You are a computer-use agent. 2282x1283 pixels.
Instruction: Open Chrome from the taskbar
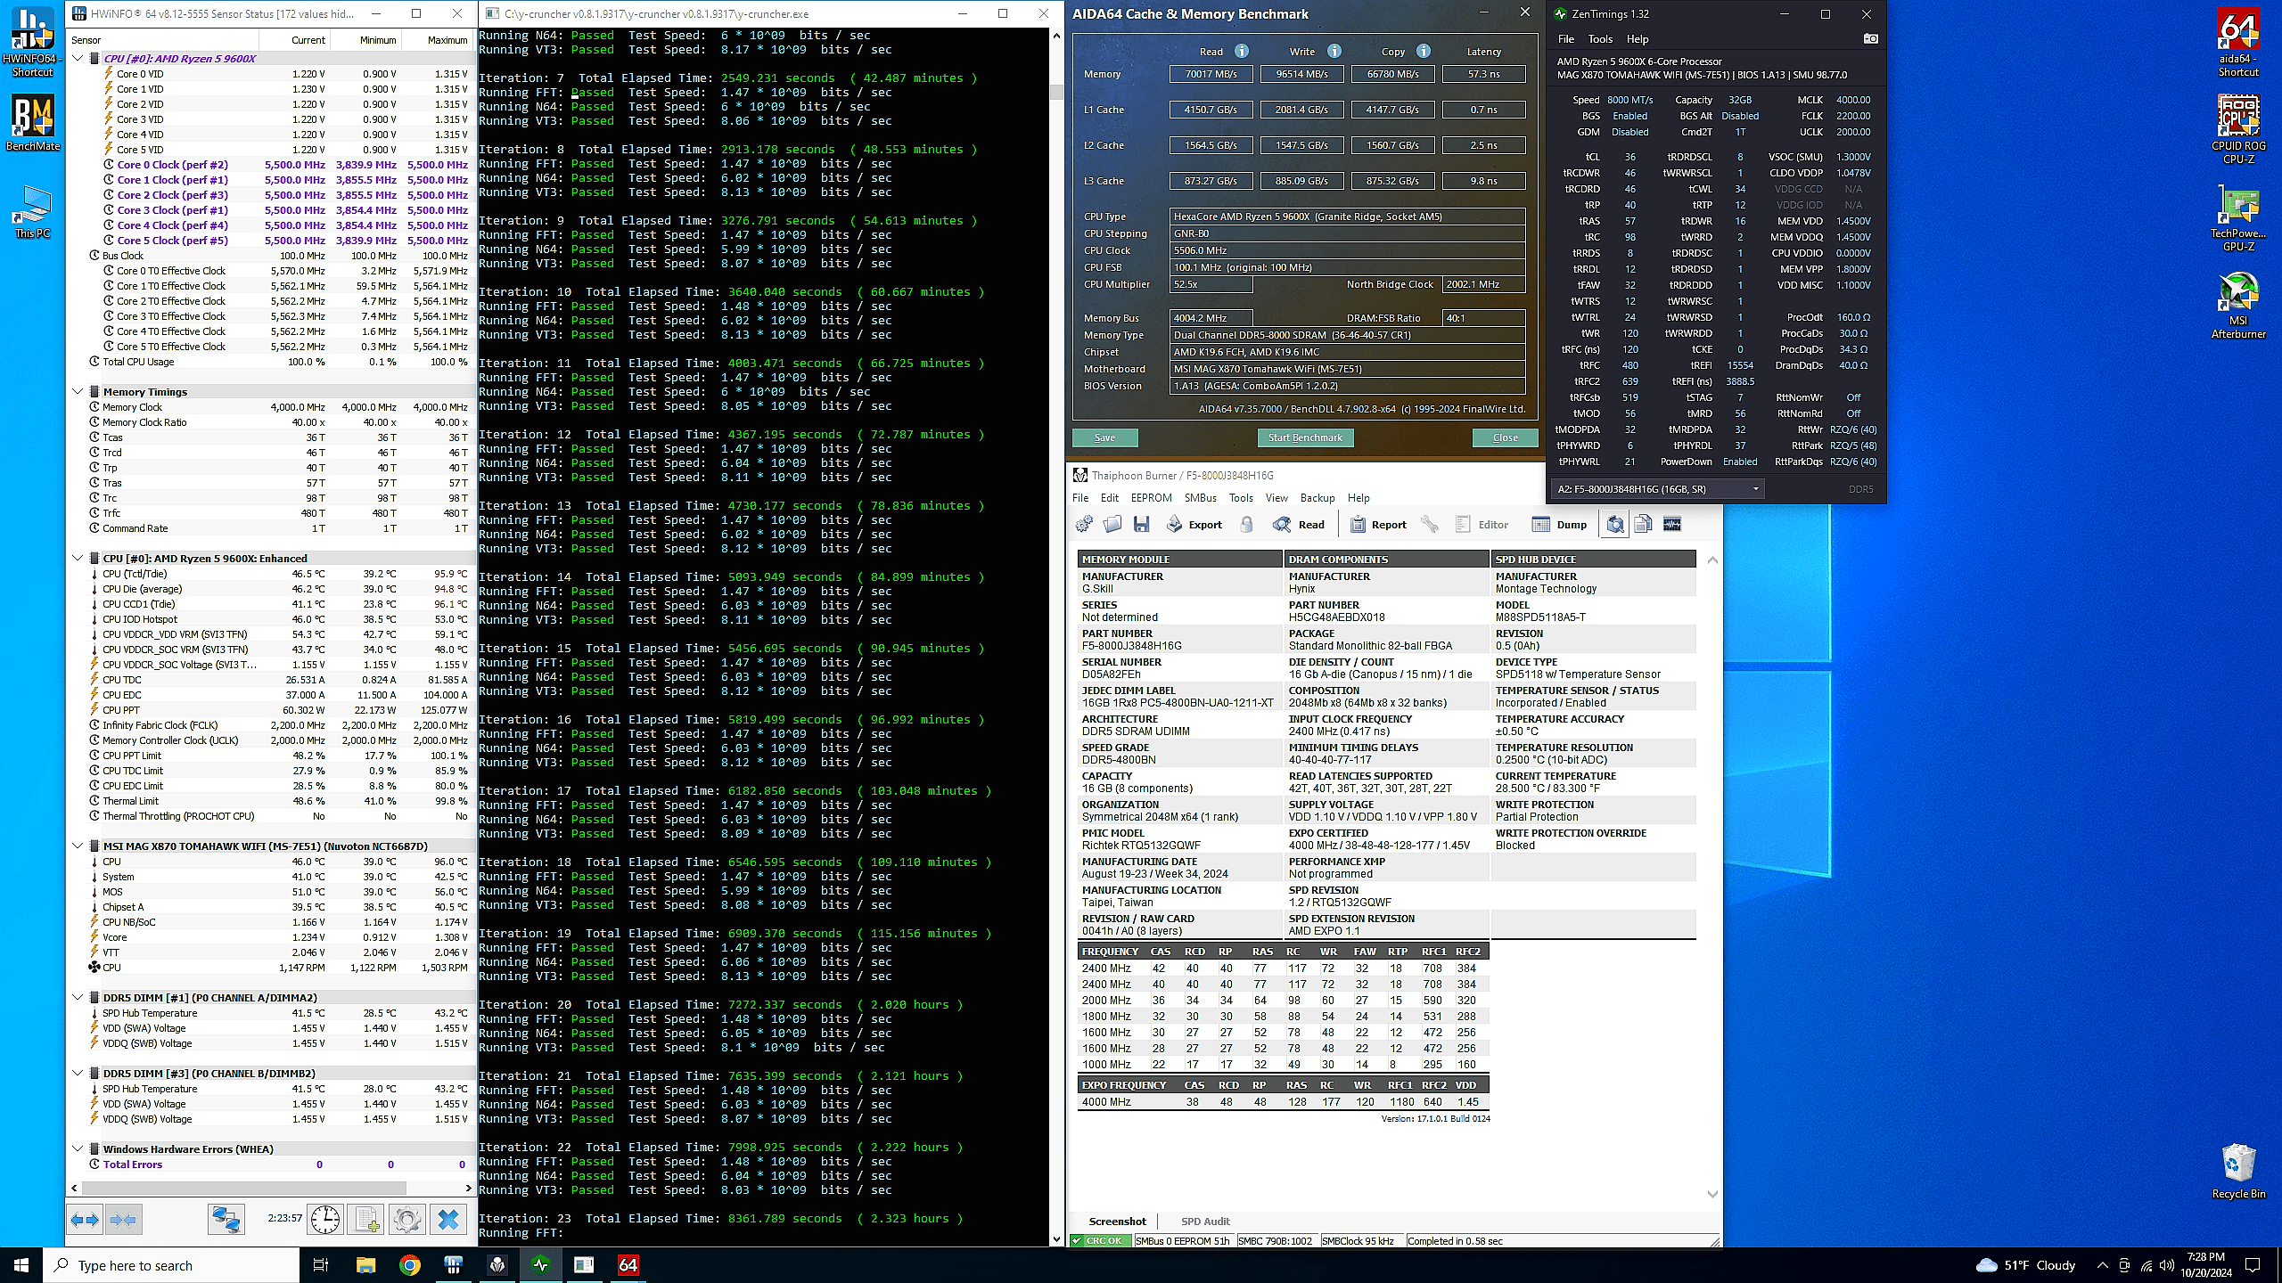(409, 1265)
